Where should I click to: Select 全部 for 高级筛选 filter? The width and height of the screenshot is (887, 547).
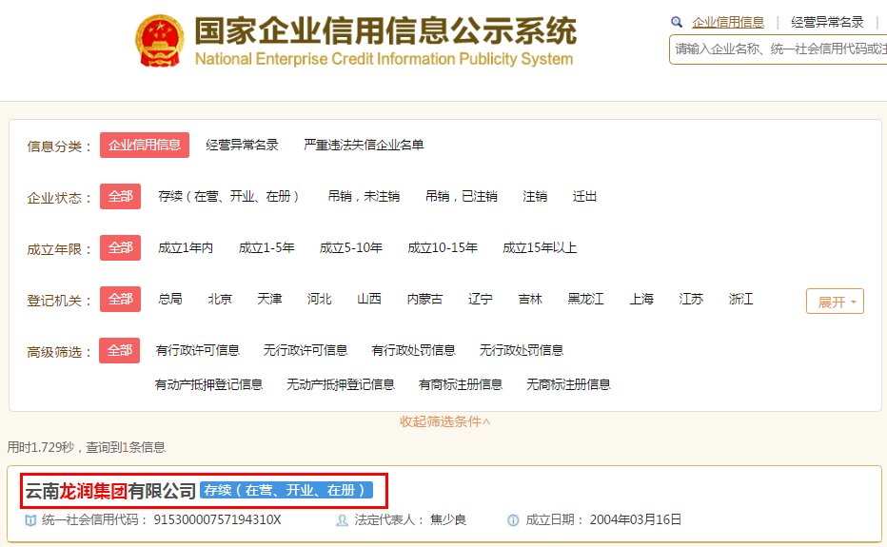click(x=119, y=351)
